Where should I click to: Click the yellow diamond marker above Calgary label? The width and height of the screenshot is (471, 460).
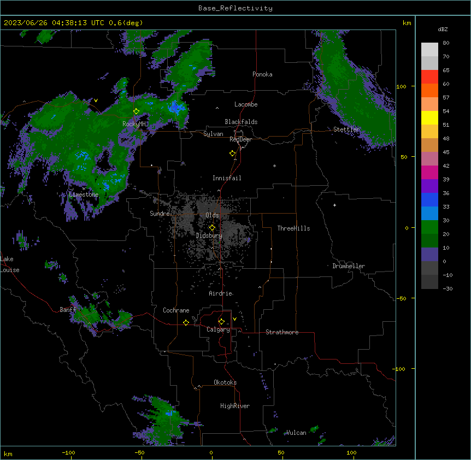coord(221,322)
